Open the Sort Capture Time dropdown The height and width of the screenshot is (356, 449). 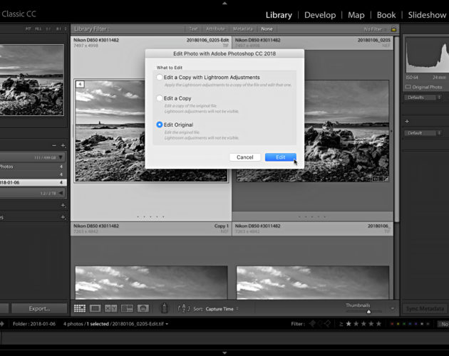222,309
